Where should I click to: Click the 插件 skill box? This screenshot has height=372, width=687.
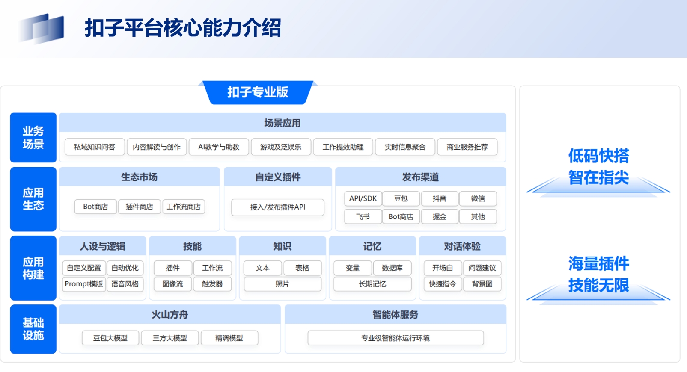click(173, 268)
